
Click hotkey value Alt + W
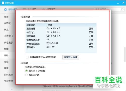[50, 47]
